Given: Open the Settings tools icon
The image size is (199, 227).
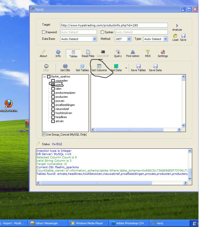Looking at the screenshot, I should coord(163,52).
